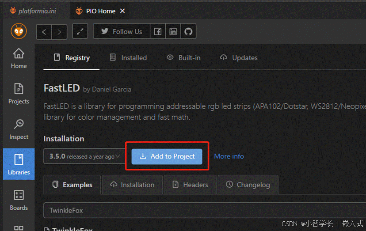Go back with the left arrow
Screen dimensions: 366x231
pyautogui.click(x=44, y=32)
